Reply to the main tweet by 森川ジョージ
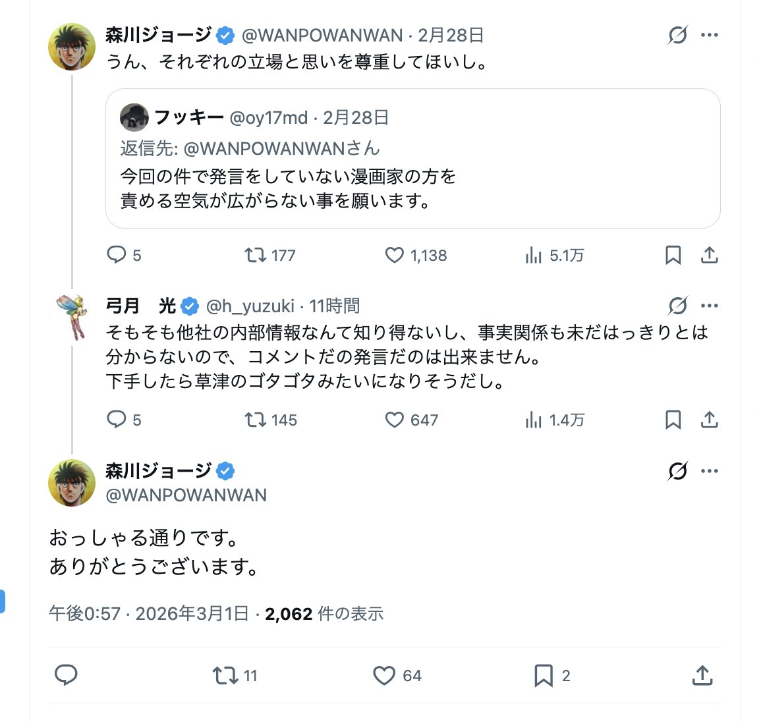 pos(66,675)
